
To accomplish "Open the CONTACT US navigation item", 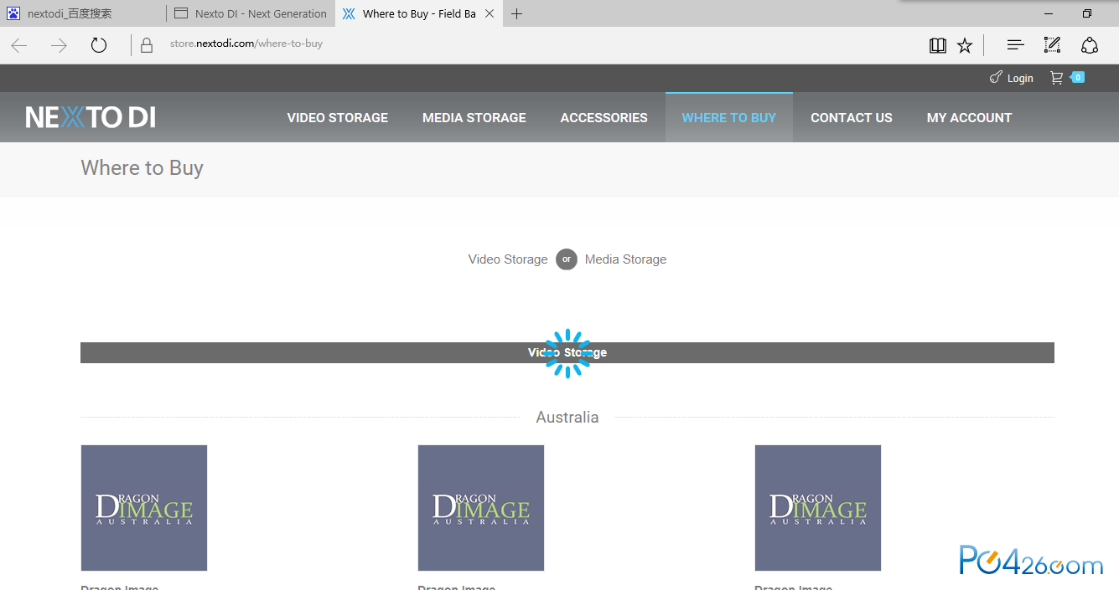I will pos(852,118).
